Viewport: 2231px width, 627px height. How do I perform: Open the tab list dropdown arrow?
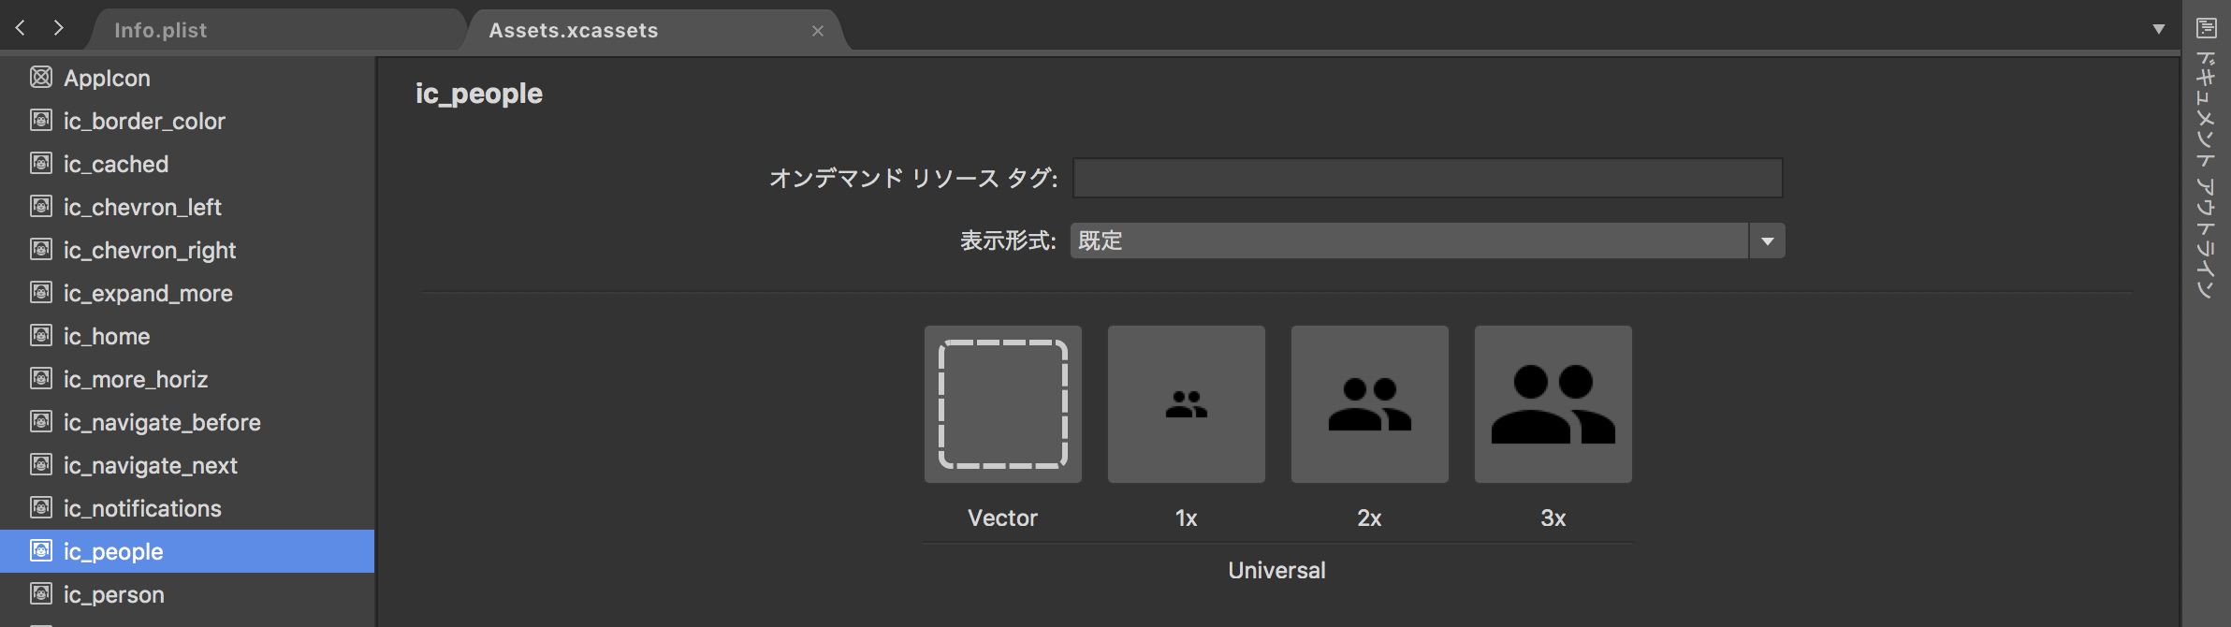point(2159,29)
